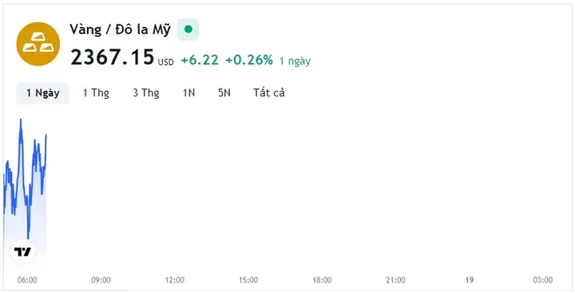Open the Vàng / Đô la Mỹ title
The height and width of the screenshot is (293, 575).
(x=121, y=29)
